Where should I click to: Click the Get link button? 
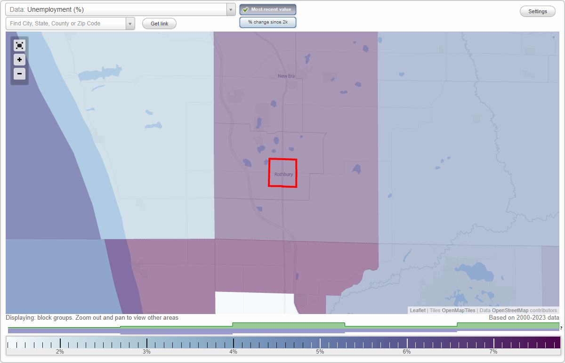159,24
